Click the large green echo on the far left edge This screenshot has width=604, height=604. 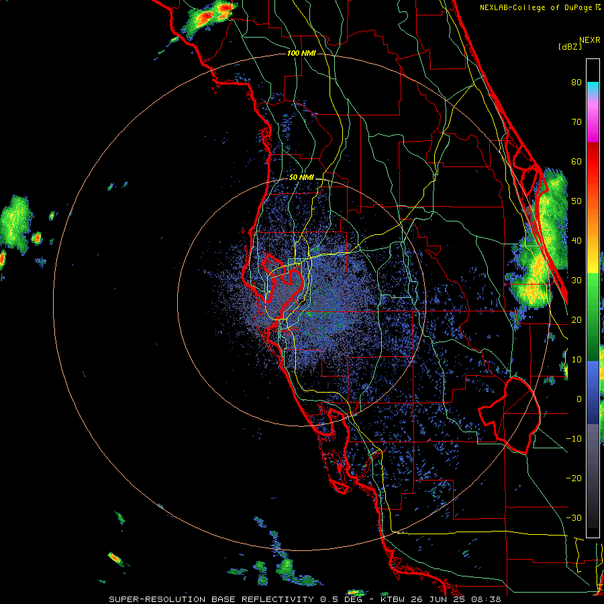click(15, 225)
